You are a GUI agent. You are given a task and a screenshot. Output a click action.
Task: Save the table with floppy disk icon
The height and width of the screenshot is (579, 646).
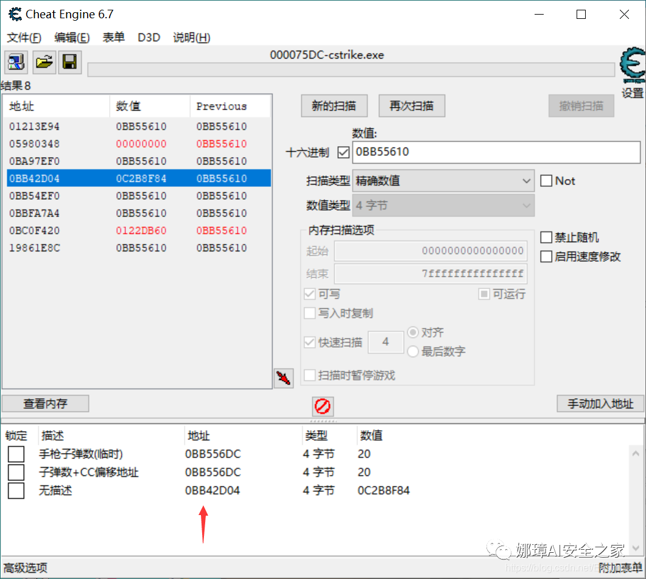(x=69, y=62)
